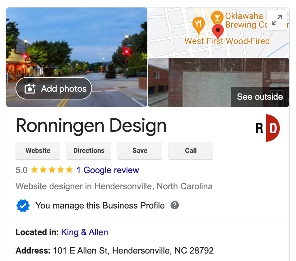Click the West First Wood-Fired map label
Screen dimensions: 296x261
[227, 41]
